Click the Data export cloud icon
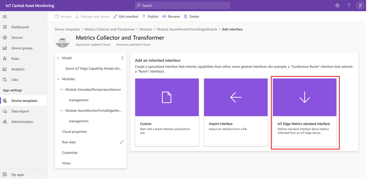 click(x=5, y=111)
